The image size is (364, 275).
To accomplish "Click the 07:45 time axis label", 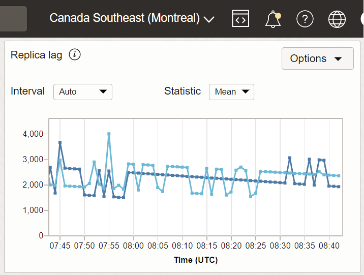I will 60,246.
